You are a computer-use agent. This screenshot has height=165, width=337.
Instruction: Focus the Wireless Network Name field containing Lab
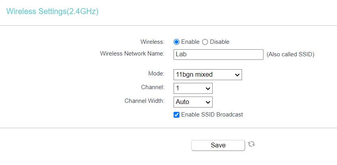[219, 54]
